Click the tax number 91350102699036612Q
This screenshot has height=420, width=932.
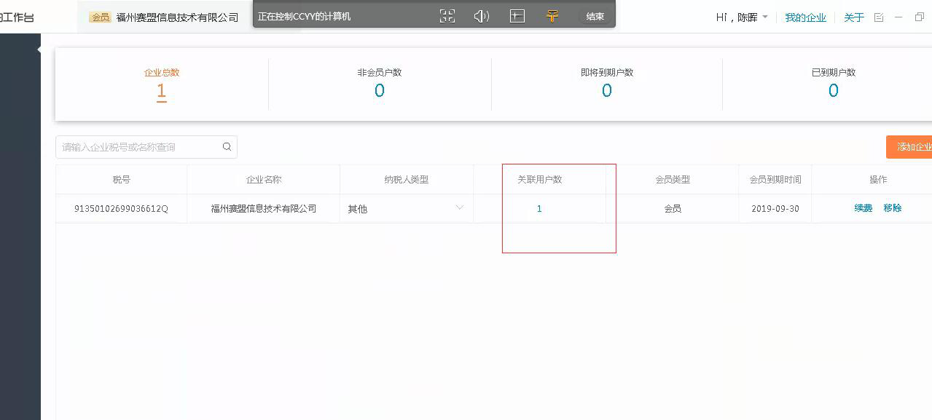pos(121,209)
